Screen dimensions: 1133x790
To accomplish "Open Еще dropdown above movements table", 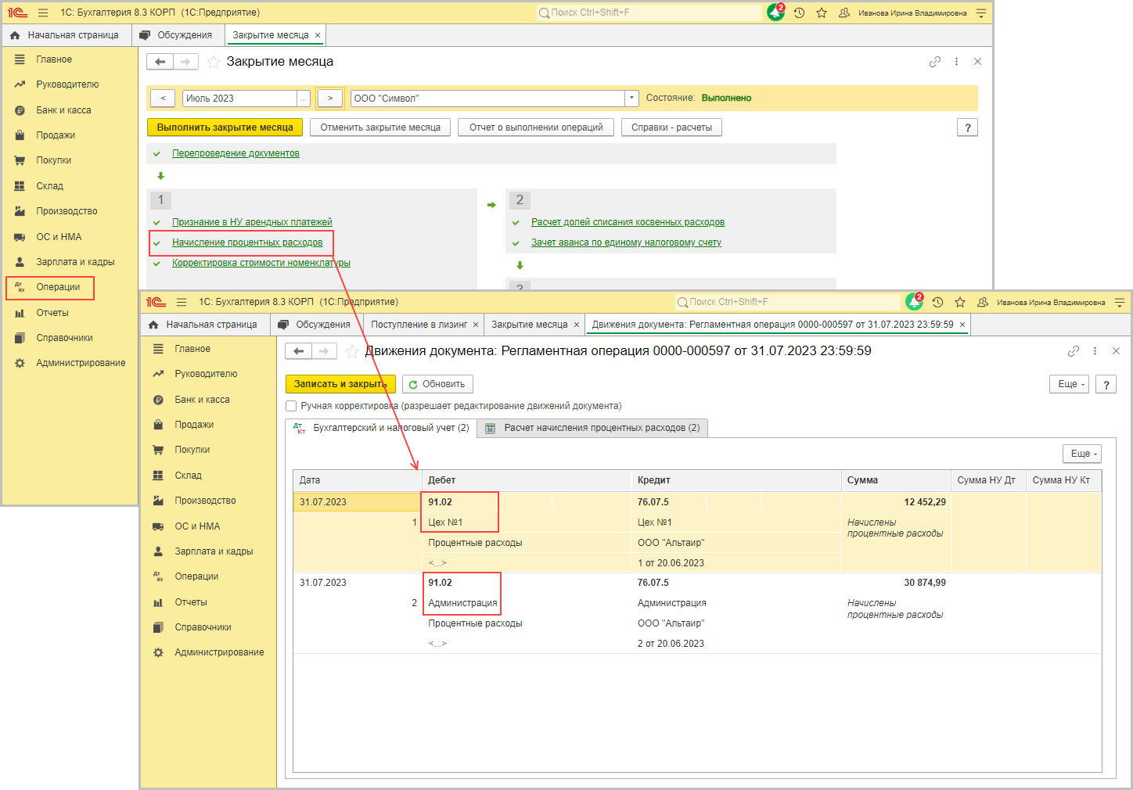I will click(1082, 454).
